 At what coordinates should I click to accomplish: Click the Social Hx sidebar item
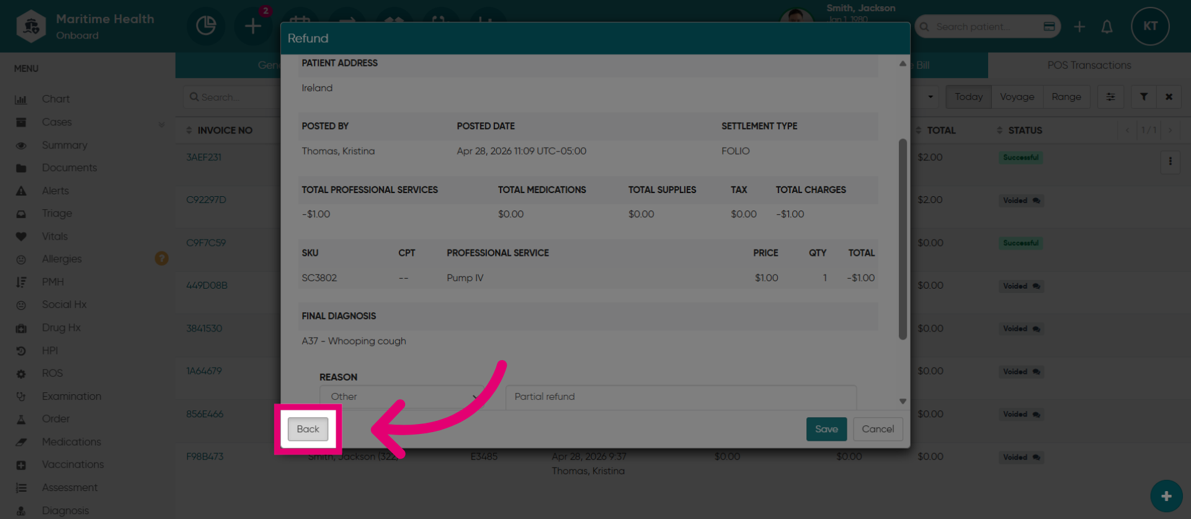coord(64,305)
